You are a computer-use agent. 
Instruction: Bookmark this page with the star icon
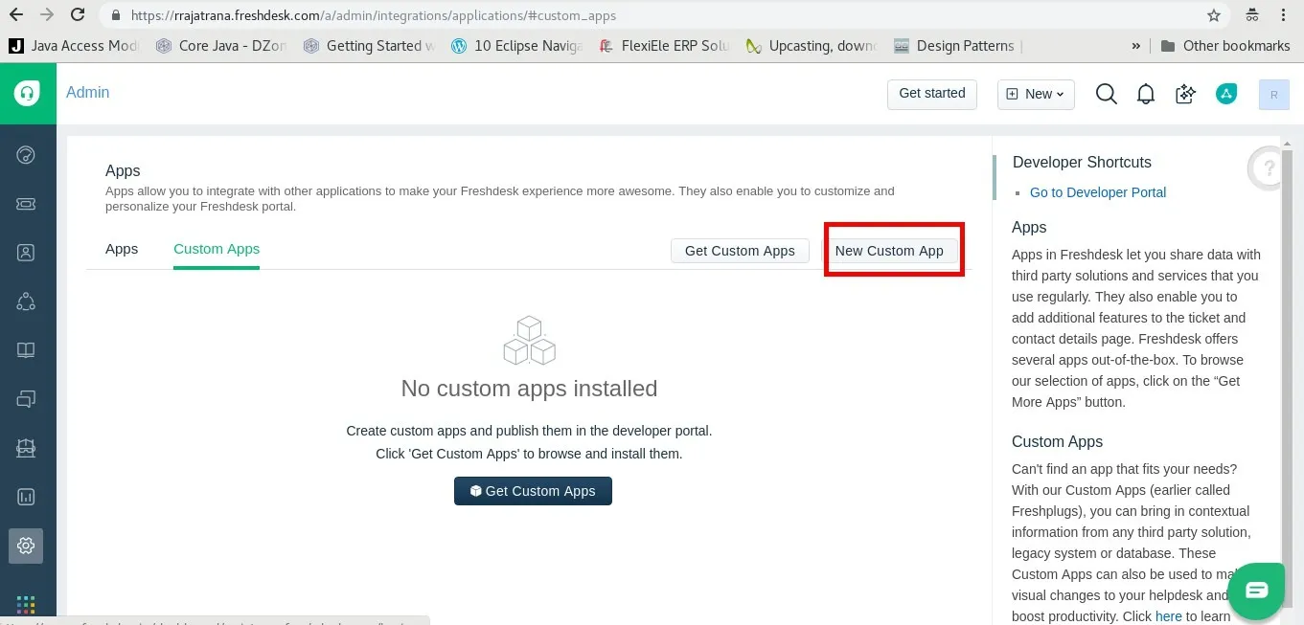tap(1214, 15)
